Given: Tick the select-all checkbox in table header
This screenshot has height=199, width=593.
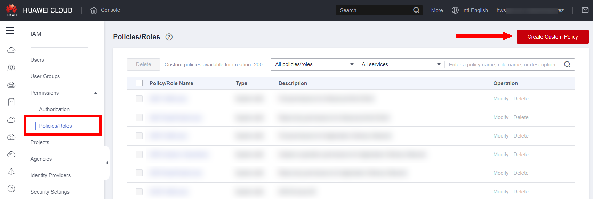Looking at the screenshot, I should click(139, 83).
